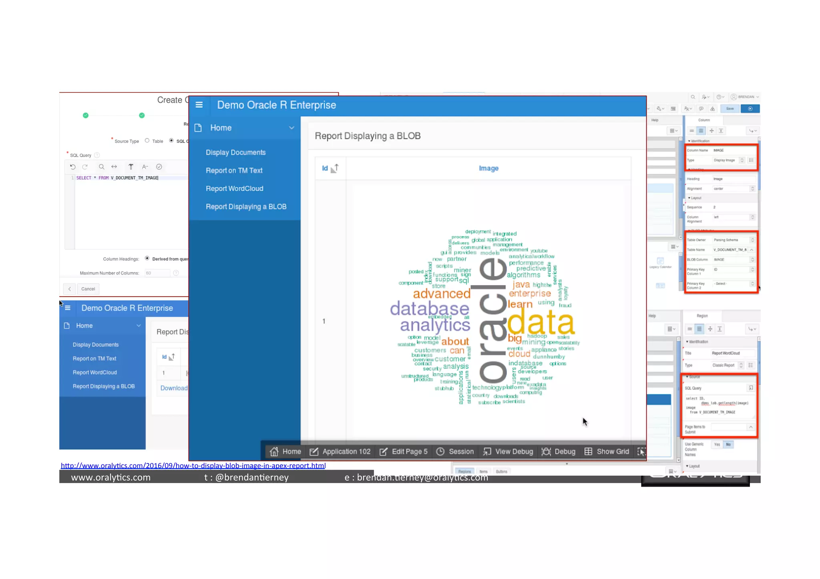Click the back arrow button beside Cancel
The width and height of the screenshot is (820, 579).
(70, 289)
